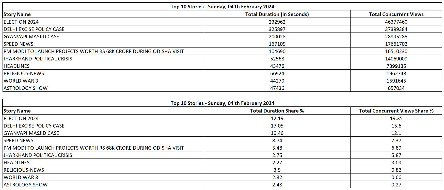Click the Total Concurrent Views column header
Screen dimensions: 444x190
click(x=396, y=14)
